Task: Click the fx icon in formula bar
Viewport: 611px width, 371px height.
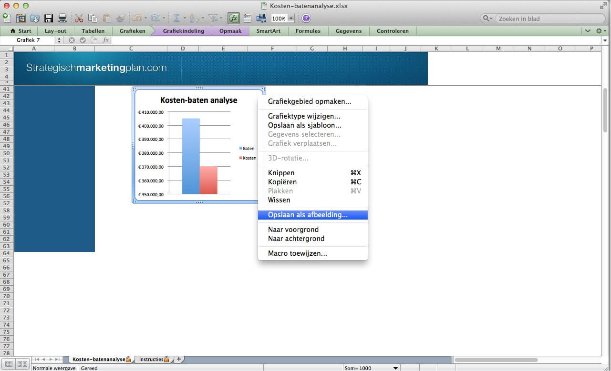Action: [x=106, y=40]
